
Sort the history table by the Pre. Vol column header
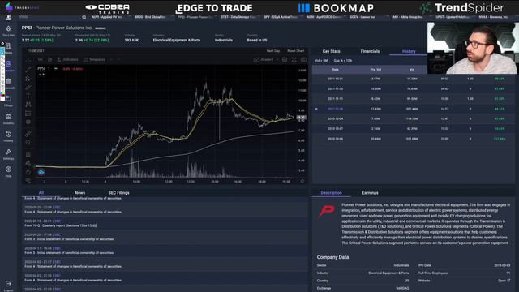pyautogui.click(x=375, y=70)
